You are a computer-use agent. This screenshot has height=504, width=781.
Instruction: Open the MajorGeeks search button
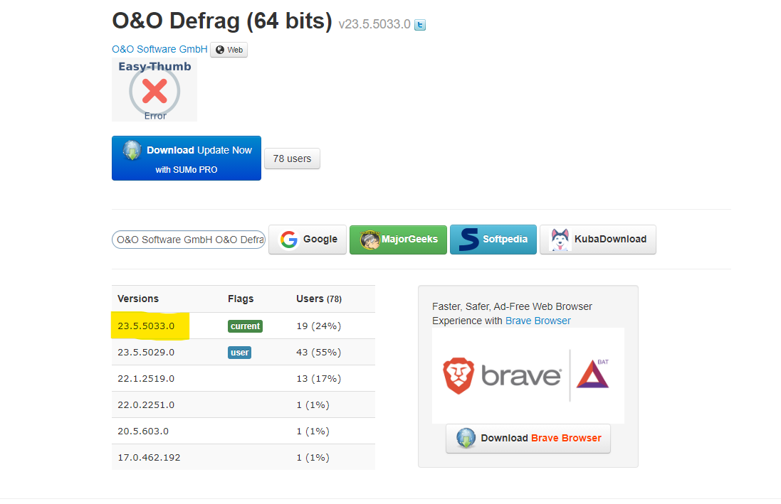pos(398,240)
